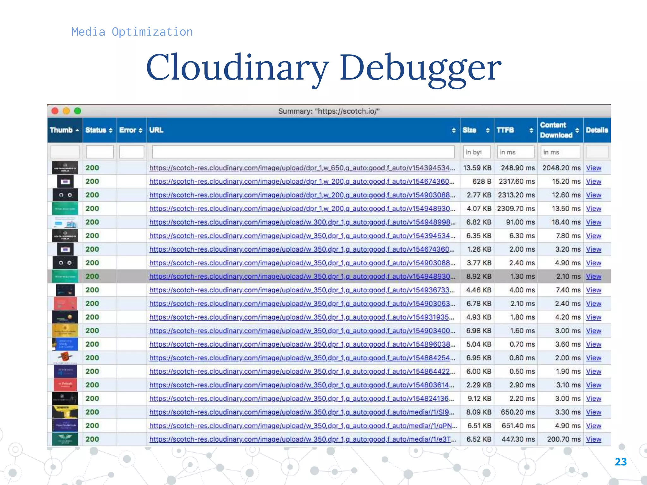Focus the Content Download 'in ms' filter

tap(560, 152)
